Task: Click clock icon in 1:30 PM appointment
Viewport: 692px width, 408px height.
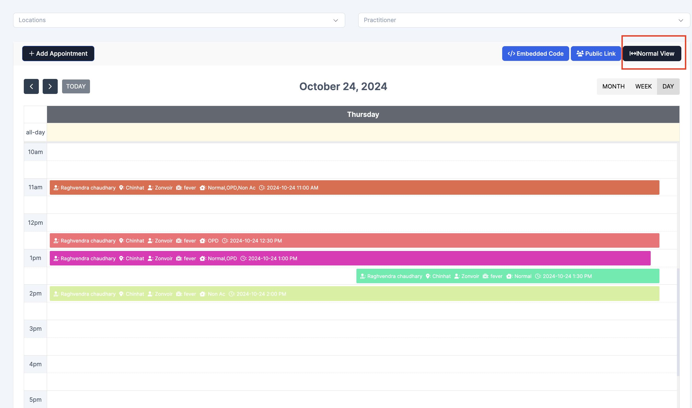Action: 538,276
